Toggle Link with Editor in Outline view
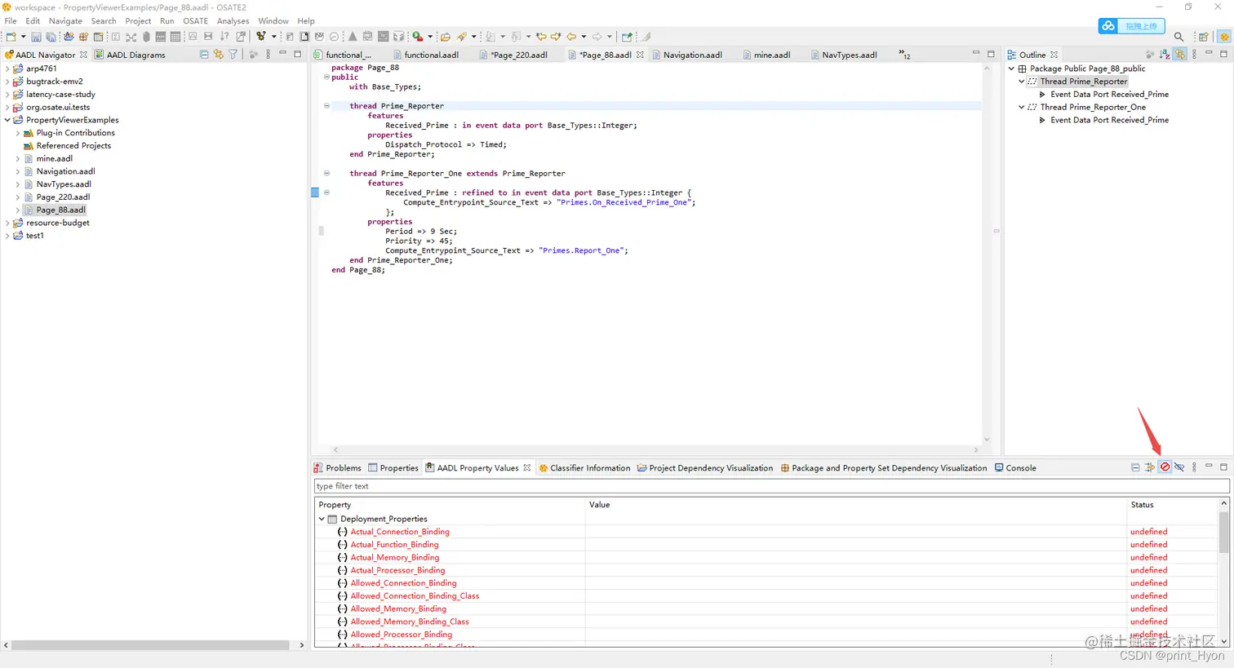The width and height of the screenshot is (1234, 668). coord(1180,55)
